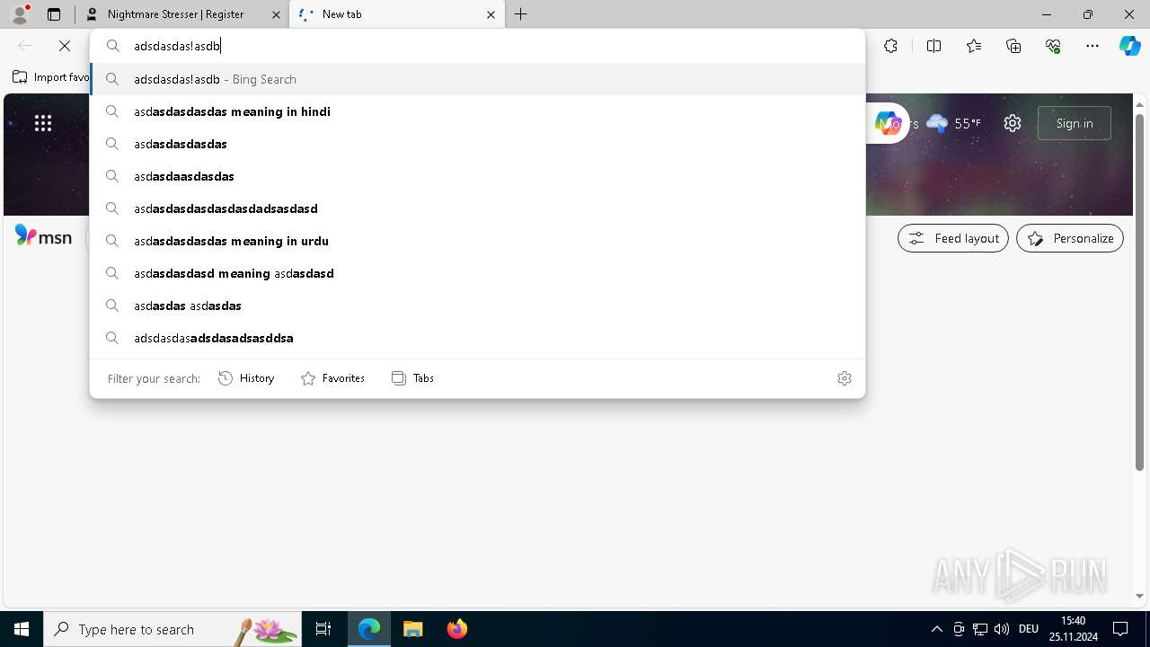
Task: Filter search by History
Action: pyautogui.click(x=246, y=378)
